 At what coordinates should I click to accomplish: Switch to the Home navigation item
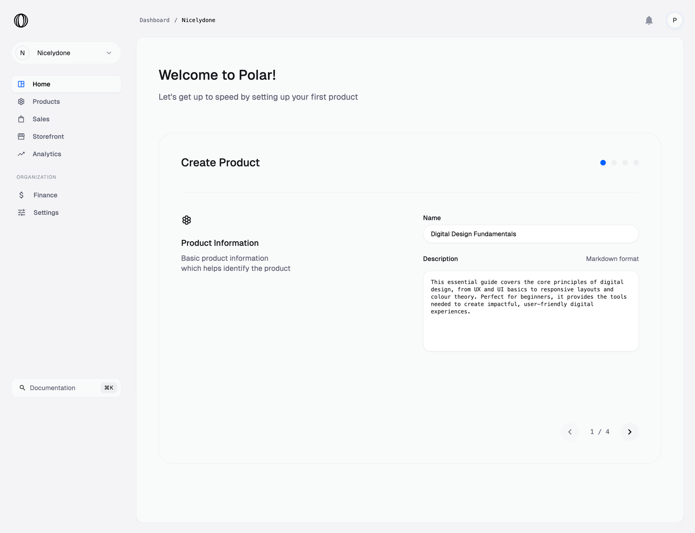coord(41,84)
